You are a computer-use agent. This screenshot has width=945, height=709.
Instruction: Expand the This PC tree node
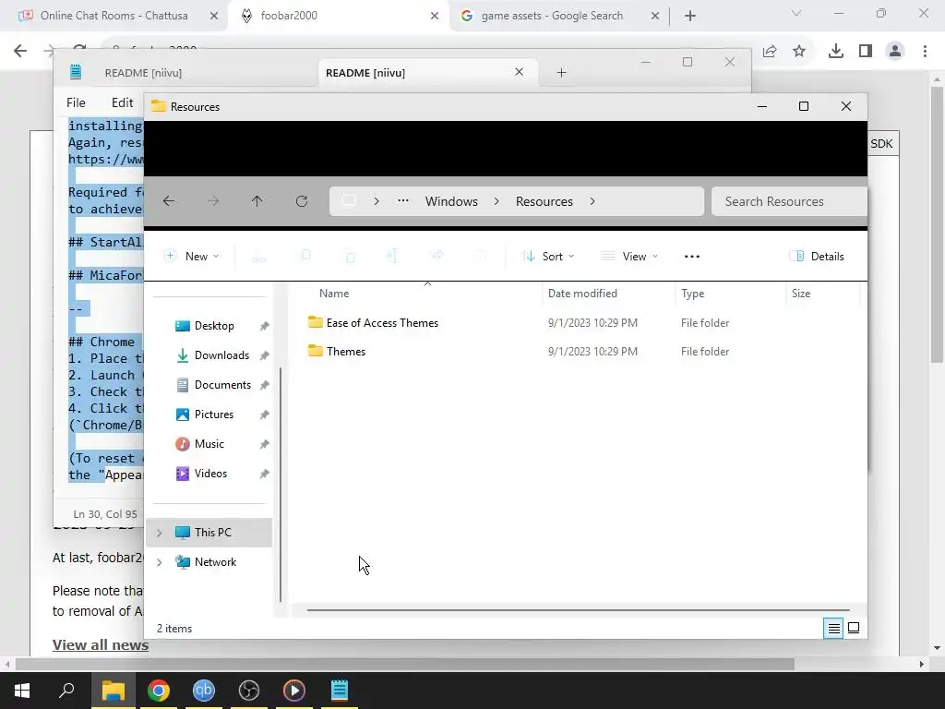click(159, 533)
